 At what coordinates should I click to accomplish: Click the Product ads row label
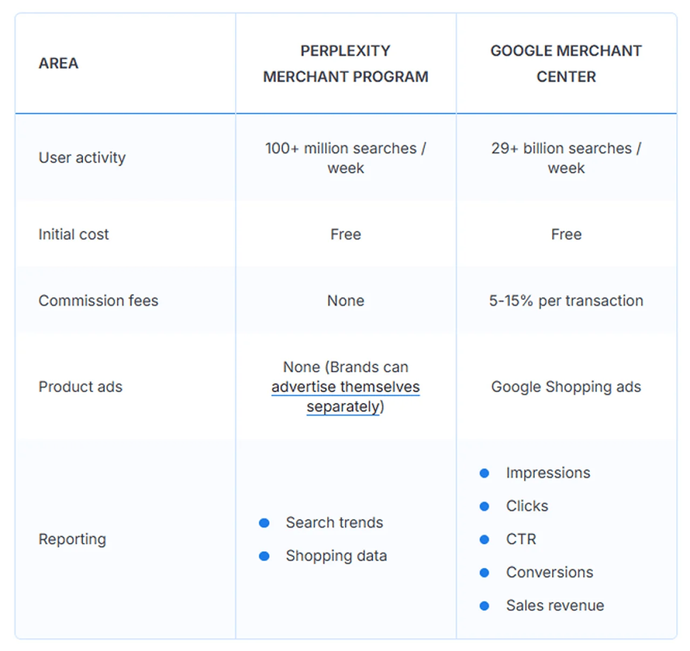(80, 387)
